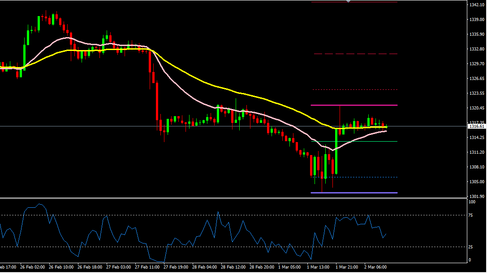Click the 1 Mar 21:00 time label
Image resolution: width=487 pixels, height=273 pixels.
click(x=347, y=267)
